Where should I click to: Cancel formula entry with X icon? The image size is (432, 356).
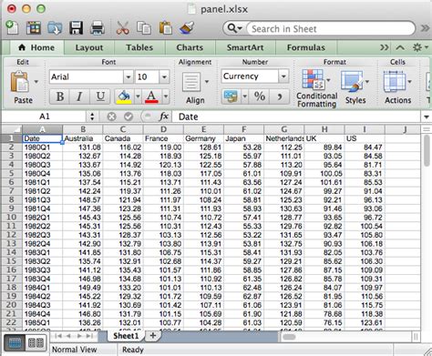(x=111, y=117)
